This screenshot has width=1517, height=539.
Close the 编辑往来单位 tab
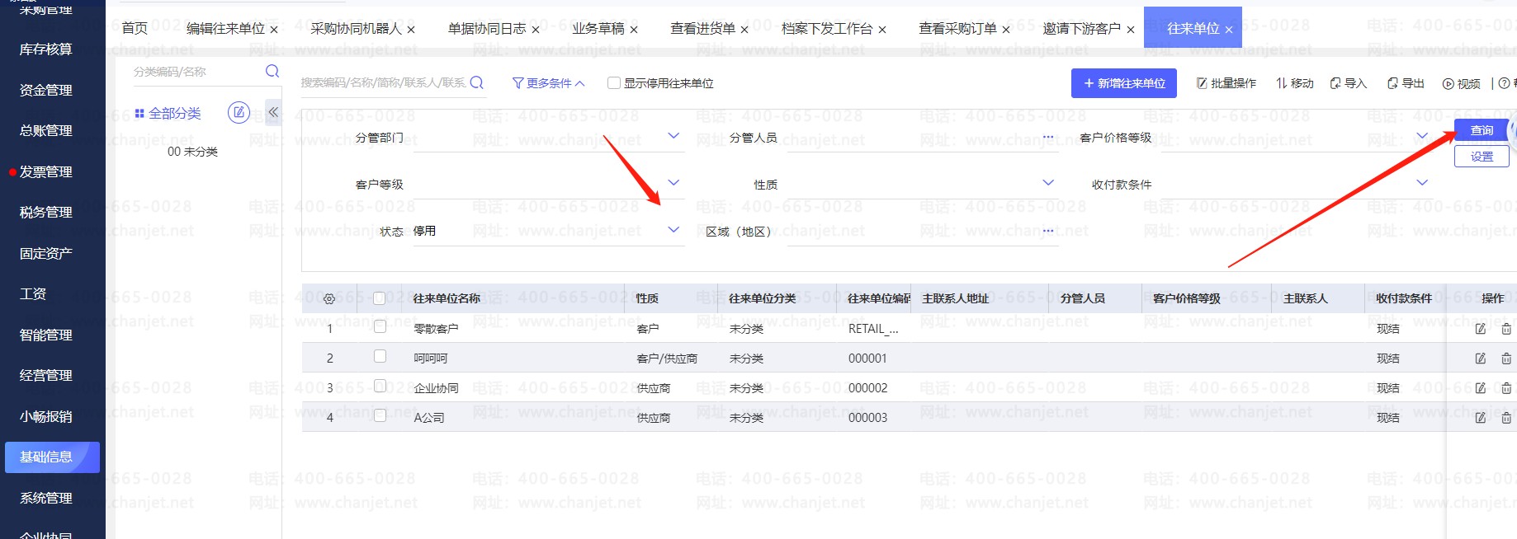[x=274, y=30]
